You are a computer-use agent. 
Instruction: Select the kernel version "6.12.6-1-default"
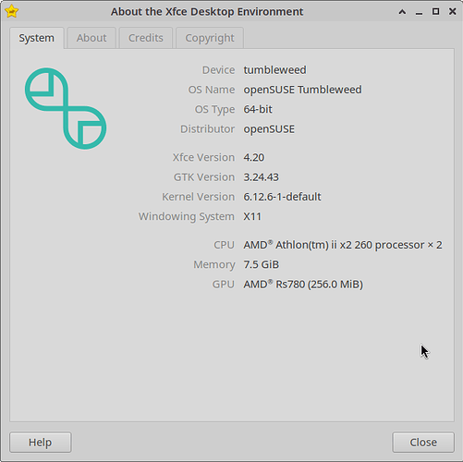click(x=282, y=197)
